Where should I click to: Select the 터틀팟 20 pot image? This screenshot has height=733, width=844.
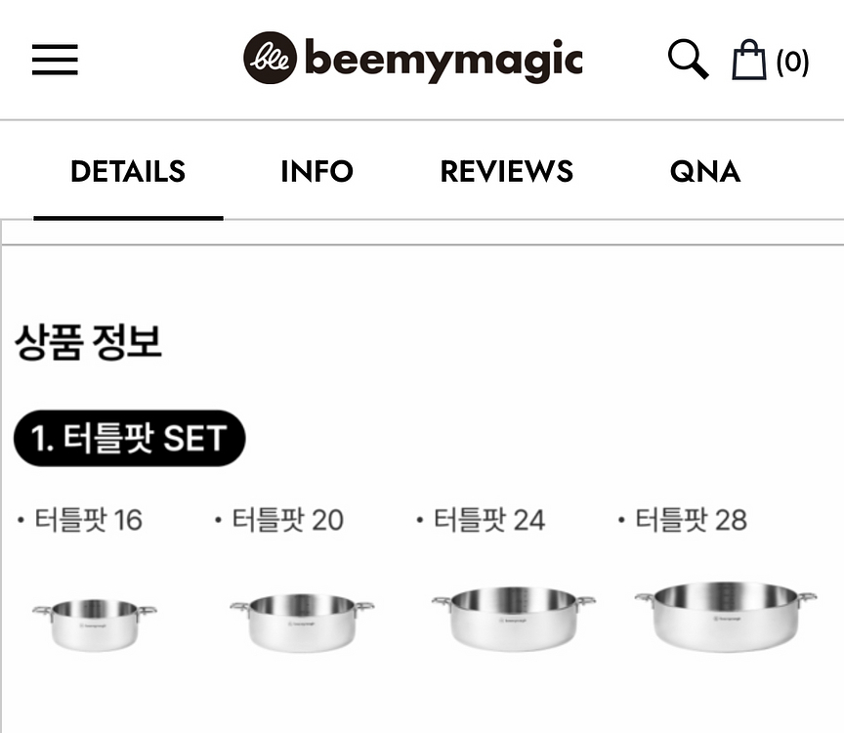[302, 620]
